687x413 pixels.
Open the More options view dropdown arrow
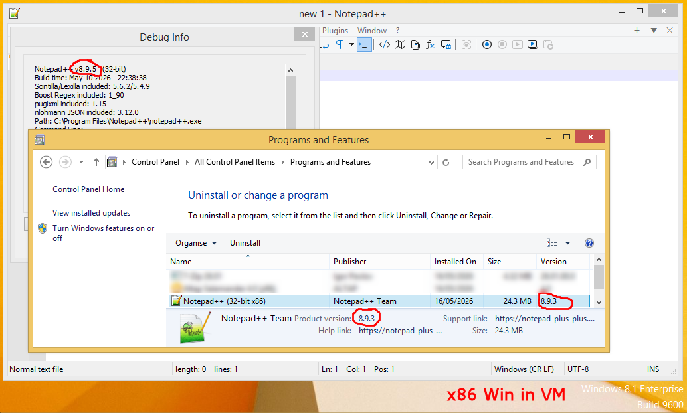click(567, 243)
